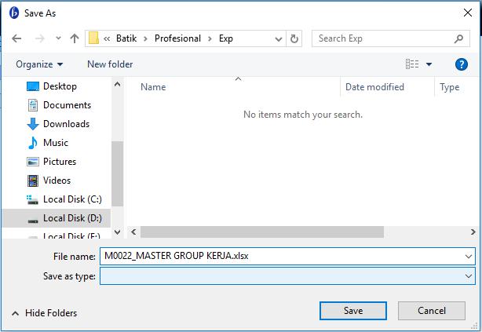Expand the File name history dropdown

(469, 256)
